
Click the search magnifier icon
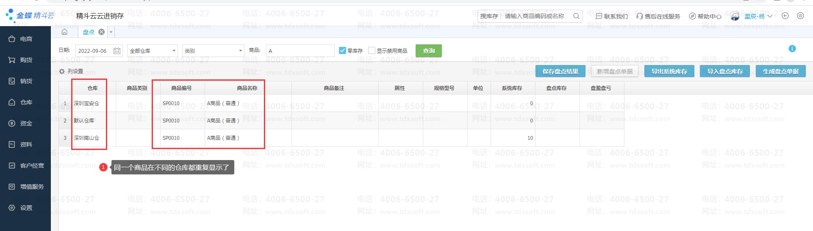pos(576,16)
